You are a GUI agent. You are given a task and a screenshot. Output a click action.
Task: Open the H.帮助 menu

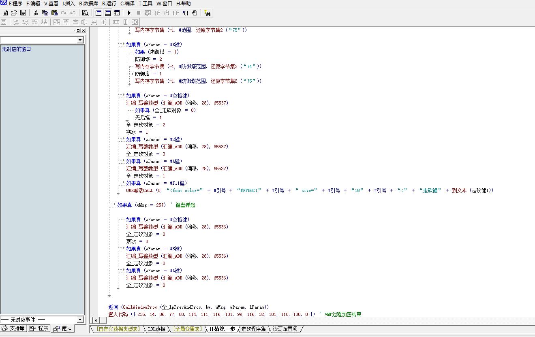pyautogui.click(x=183, y=3)
